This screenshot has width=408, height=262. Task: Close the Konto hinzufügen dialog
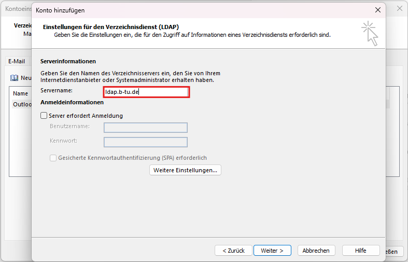pyautogui.click(x=378, y=10)
